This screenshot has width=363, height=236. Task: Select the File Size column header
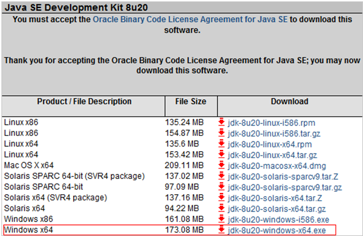click(x=190, y=101)
